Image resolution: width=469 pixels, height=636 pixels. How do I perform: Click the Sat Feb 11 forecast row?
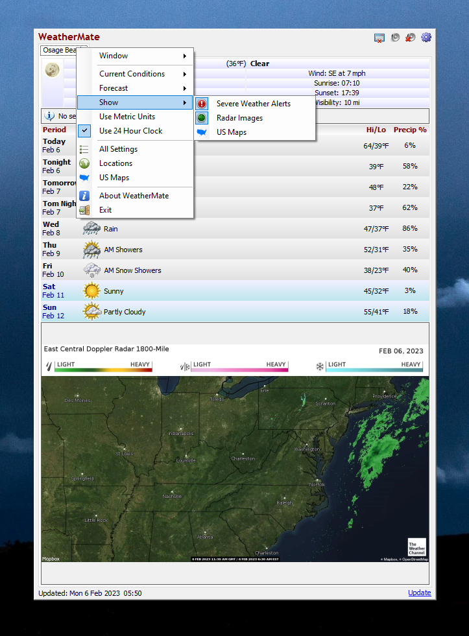pos(235,291)
